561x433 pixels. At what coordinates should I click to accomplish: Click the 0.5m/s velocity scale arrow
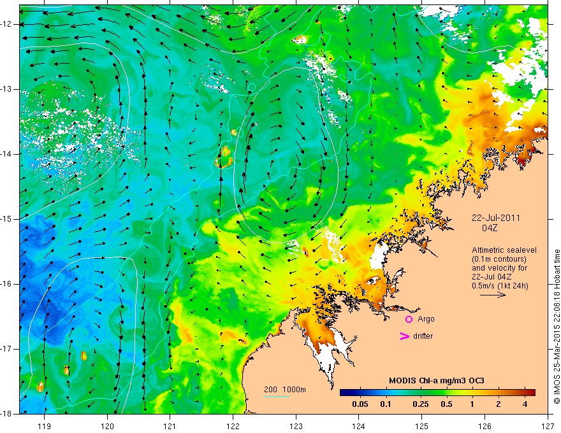point(493,295)
